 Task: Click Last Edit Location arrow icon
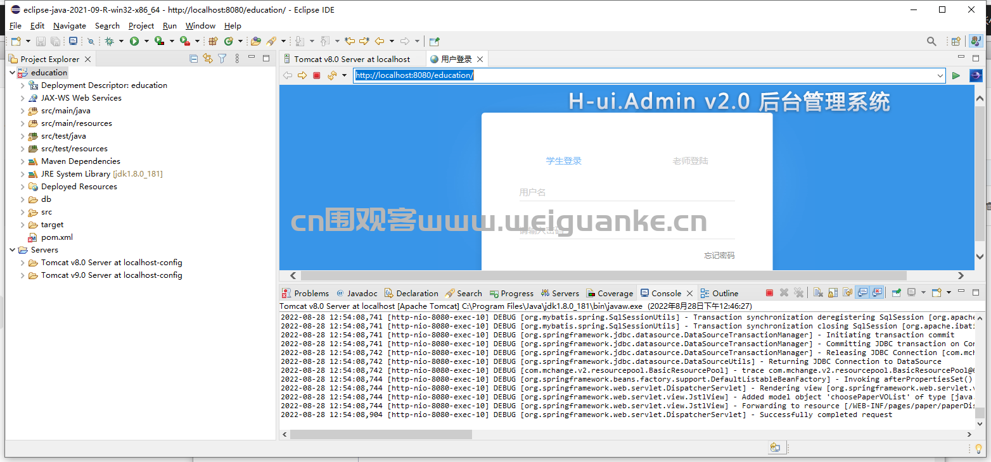350,41
